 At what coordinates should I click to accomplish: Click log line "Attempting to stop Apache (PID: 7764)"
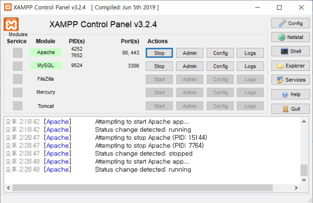(x=150, y=146)
